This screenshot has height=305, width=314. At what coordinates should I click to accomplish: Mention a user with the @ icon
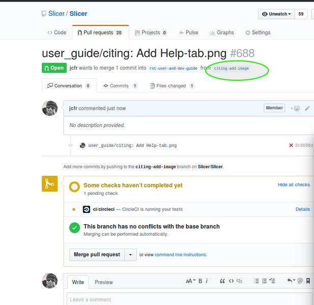click(300, 281)
